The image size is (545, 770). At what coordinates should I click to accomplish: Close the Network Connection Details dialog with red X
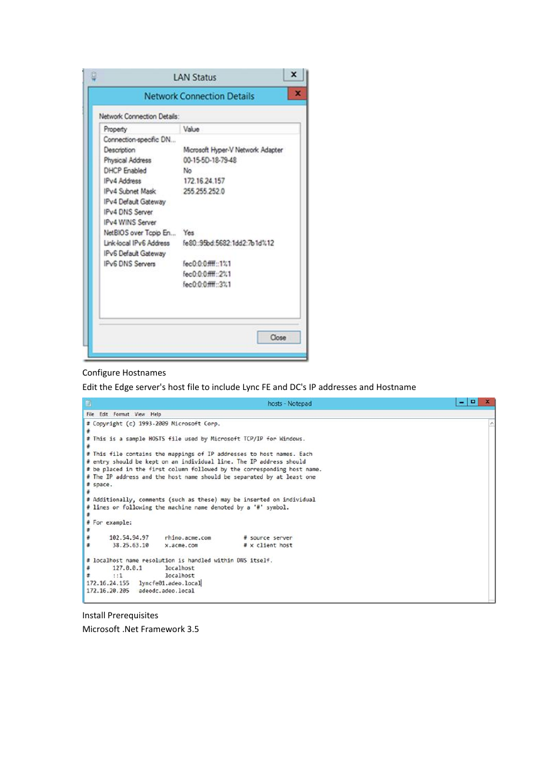[x=297, y=94]
